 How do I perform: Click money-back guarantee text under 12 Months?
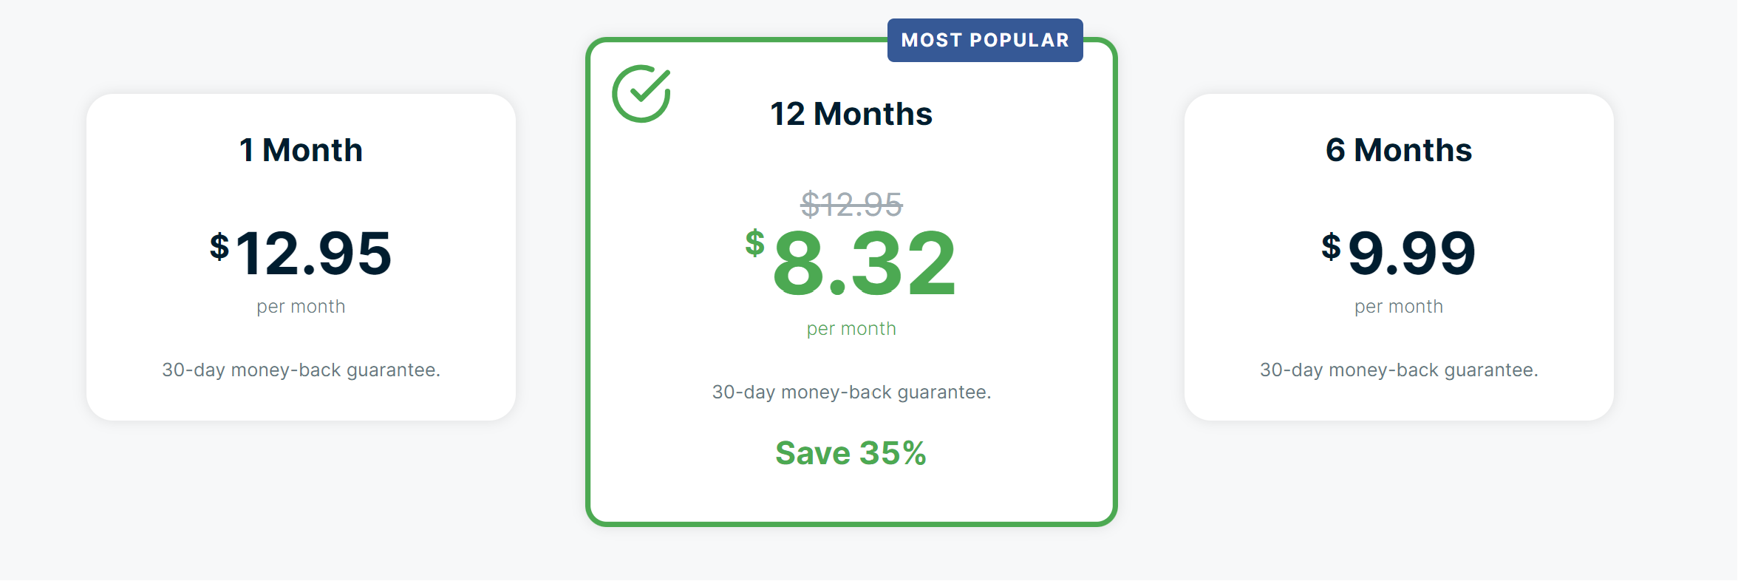coord(851,392)
